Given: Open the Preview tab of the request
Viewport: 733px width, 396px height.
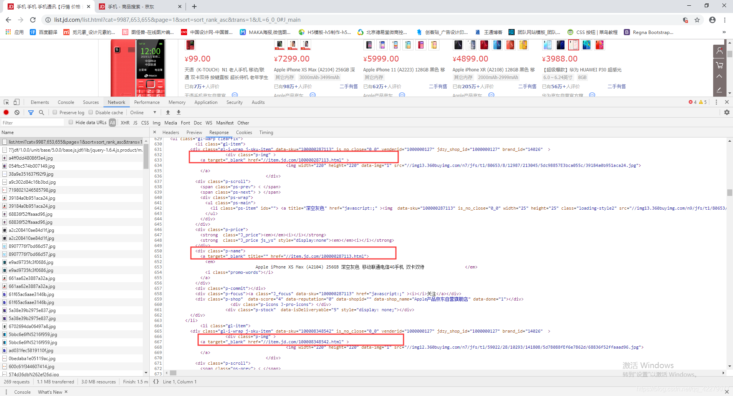Looking at the screenshot, I should coord(194,132).
